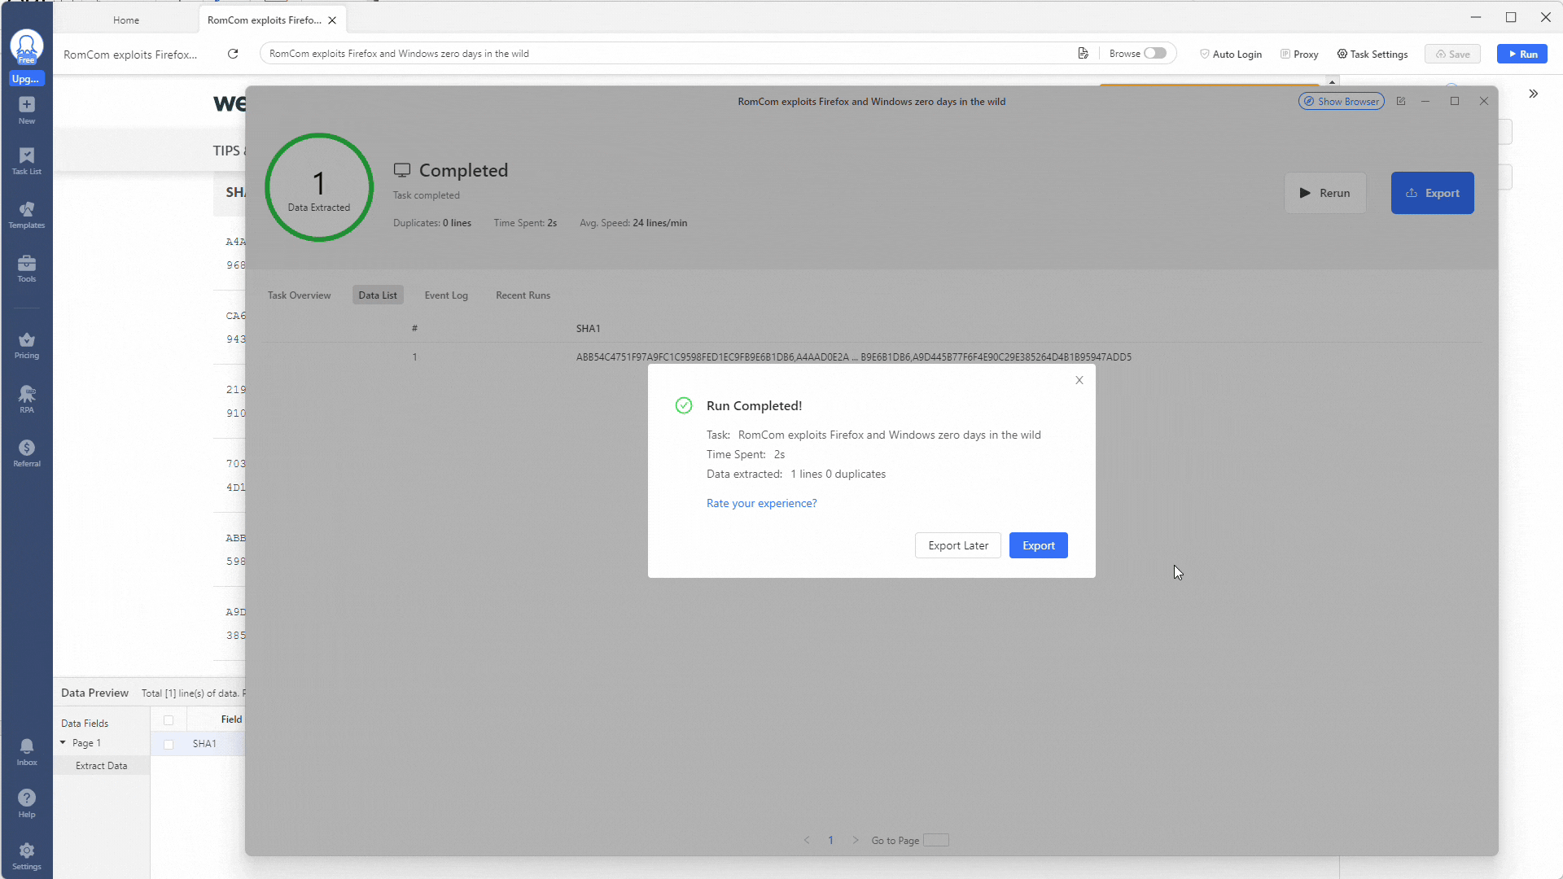This screenshot has width=1563, height=879.
Task: Click the Refresh/reload page icon
Action: tap(233, 54)
